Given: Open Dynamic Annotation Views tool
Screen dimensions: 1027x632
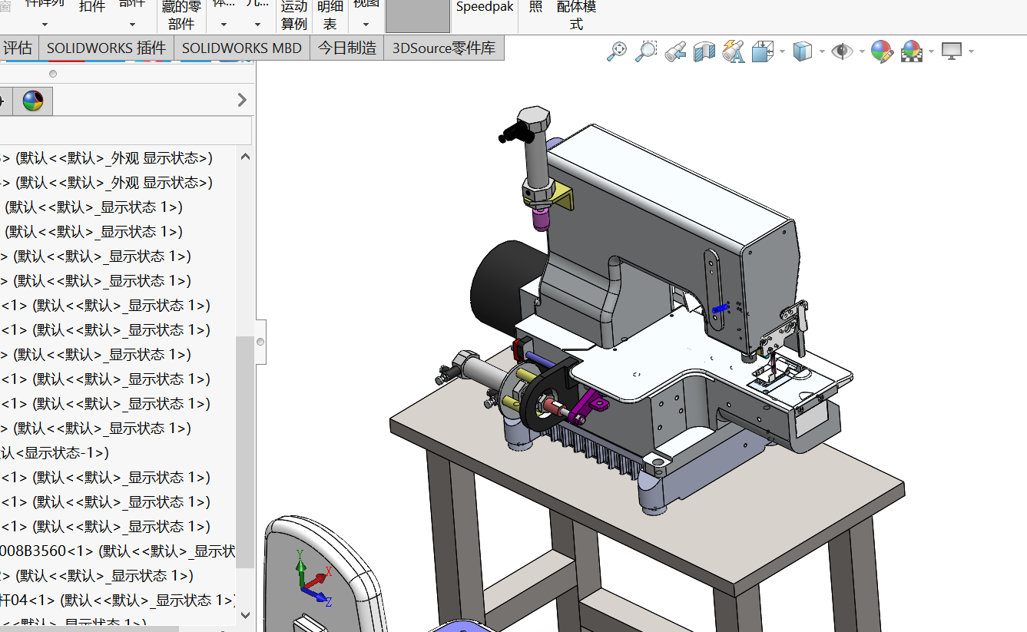Looking at the screenshot, I should click(734, 51).
